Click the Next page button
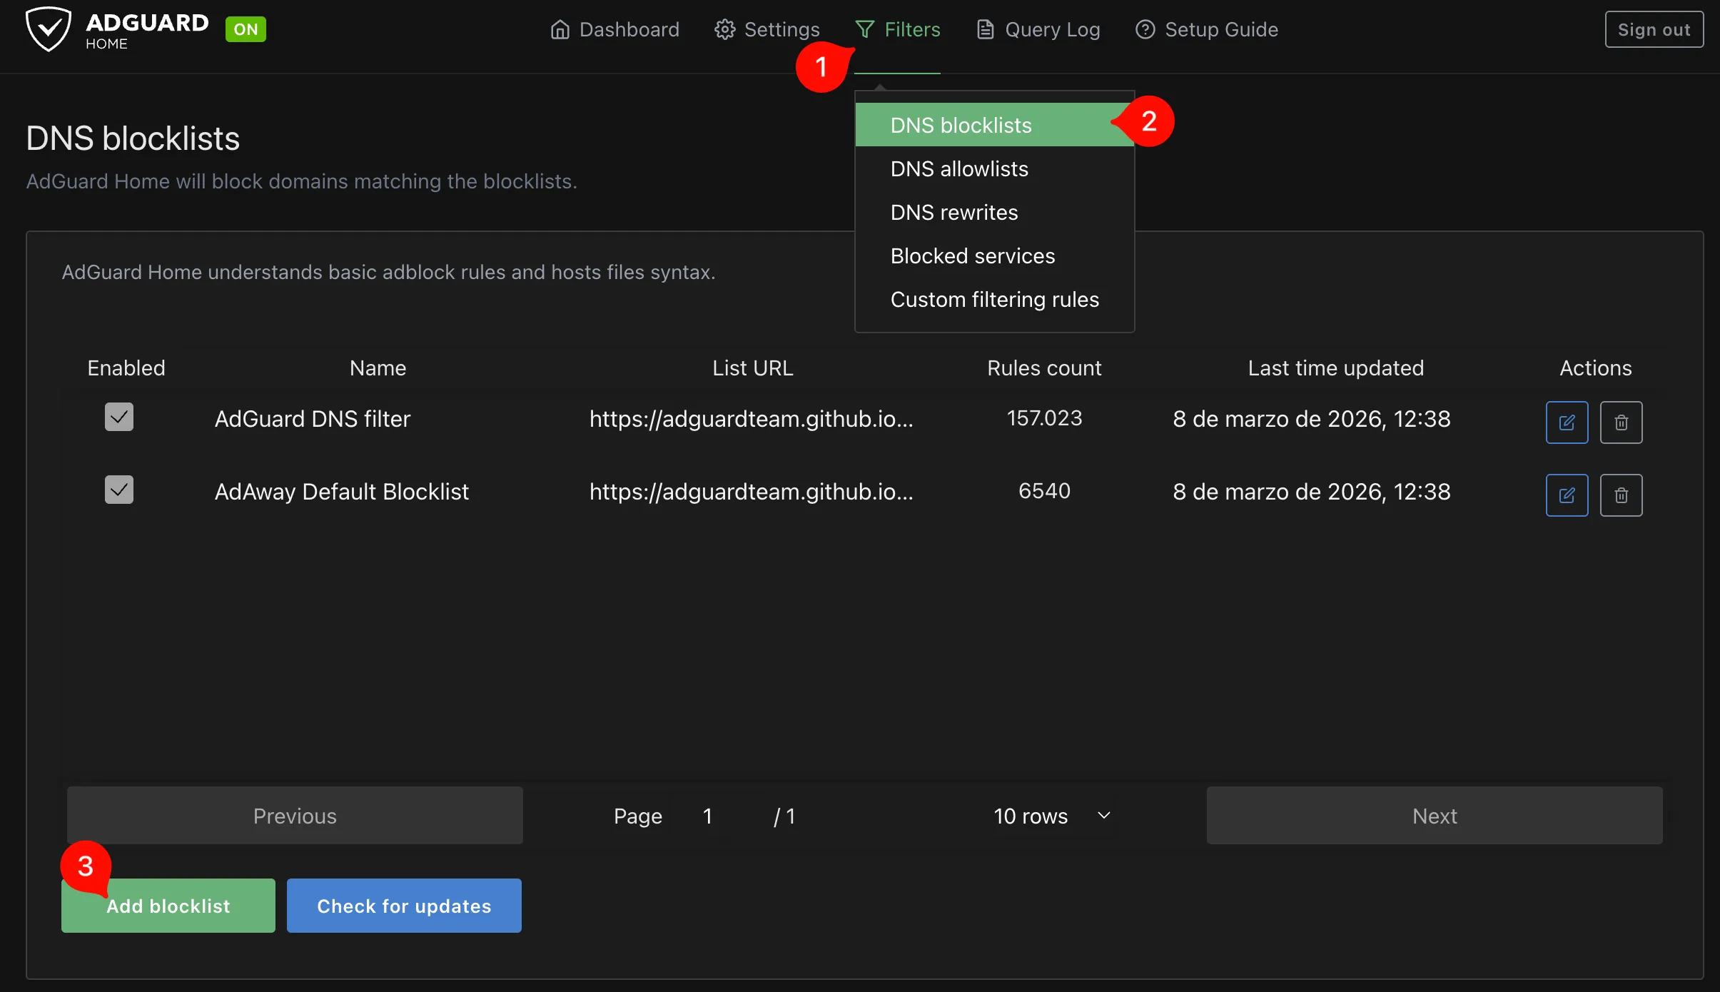The height and width of the screenshot is (992, 1720). 1435,816
